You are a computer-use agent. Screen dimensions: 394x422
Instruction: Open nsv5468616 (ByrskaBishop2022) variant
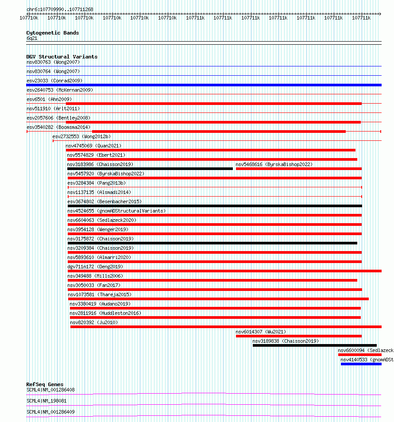coord(274,164)
